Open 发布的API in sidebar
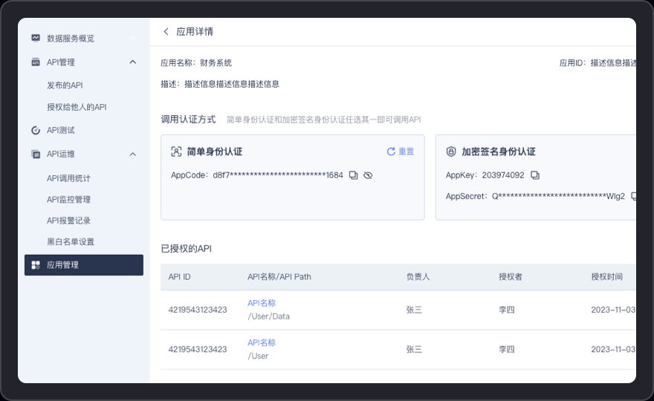 (65, 85)
